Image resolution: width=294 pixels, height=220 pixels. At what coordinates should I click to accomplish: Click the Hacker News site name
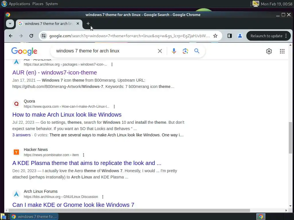point(36,150)
